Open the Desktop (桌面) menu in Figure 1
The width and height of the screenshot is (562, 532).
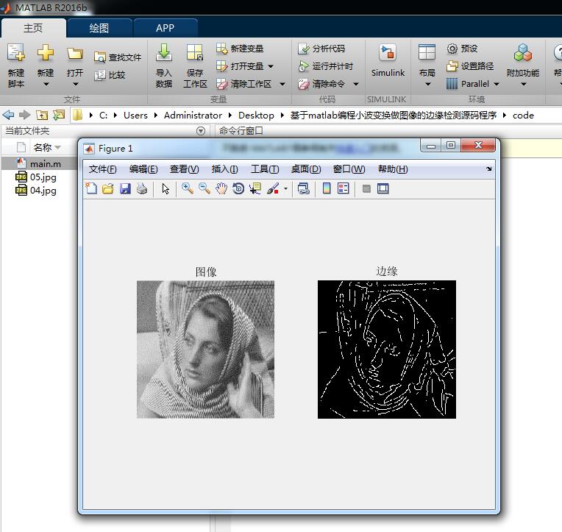pos(306,169)
